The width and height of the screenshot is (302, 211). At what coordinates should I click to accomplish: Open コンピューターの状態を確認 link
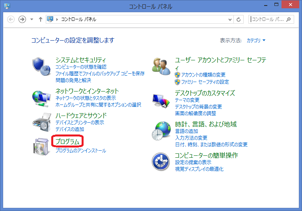81,67
